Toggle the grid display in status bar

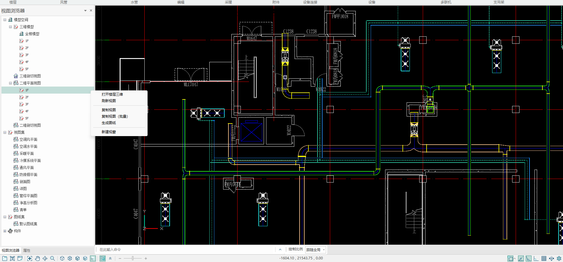click(544, 258)
